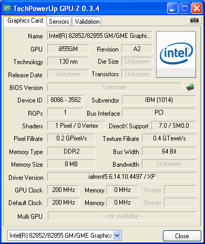Click the Bus Interface field showing PCI

159,113
